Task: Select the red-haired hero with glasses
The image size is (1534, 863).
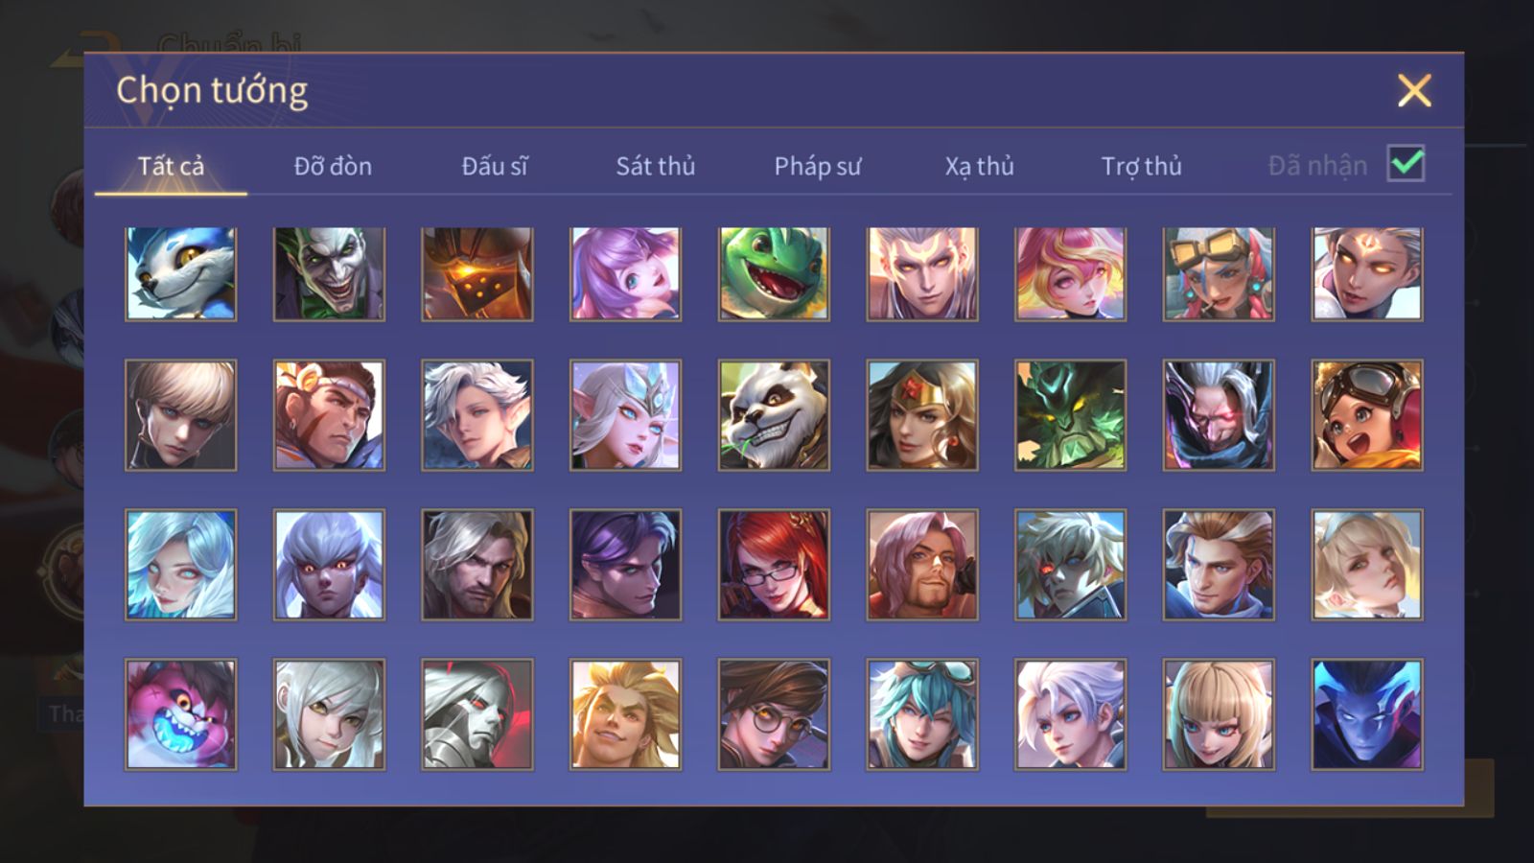Action: pos(774,565)
